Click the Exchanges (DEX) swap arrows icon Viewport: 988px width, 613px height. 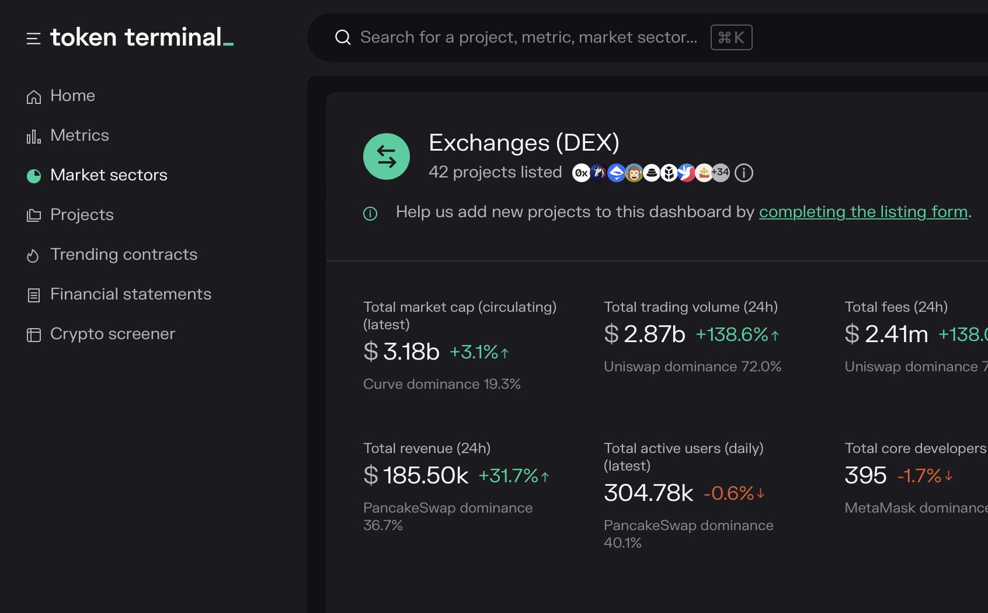click(387, 156)
